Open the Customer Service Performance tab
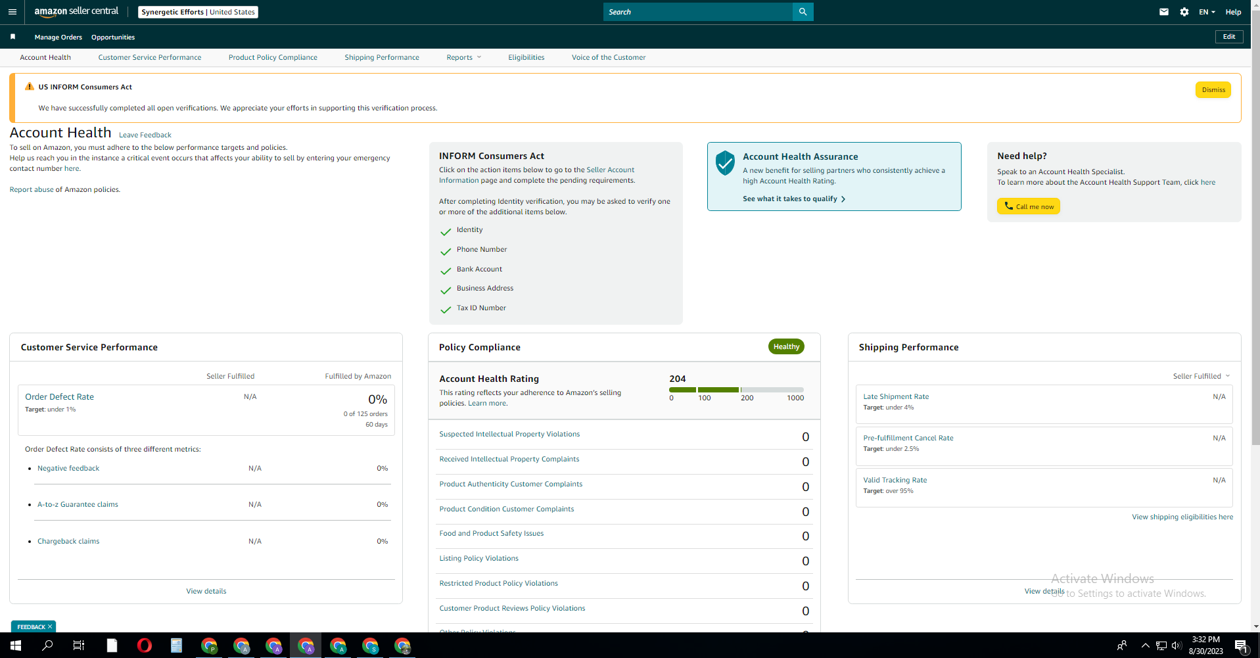 [150, 57]
